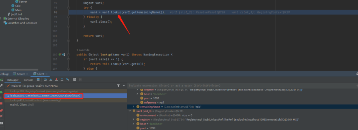Click the Trace Current Stream Chain icon

click(80, 80)
